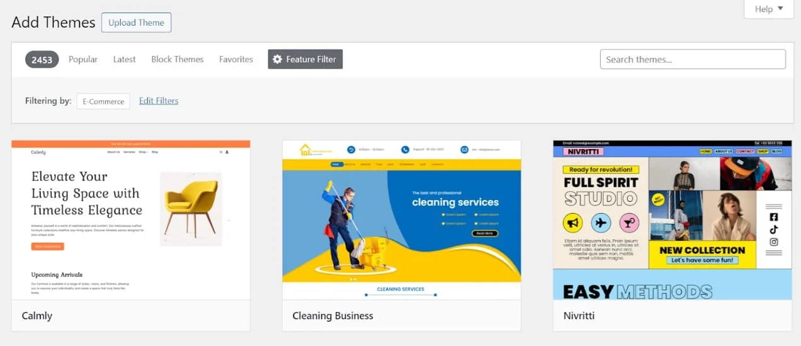801x346 pixels.
Task: Open the Favorites tab
Action: tap(236, 59)
